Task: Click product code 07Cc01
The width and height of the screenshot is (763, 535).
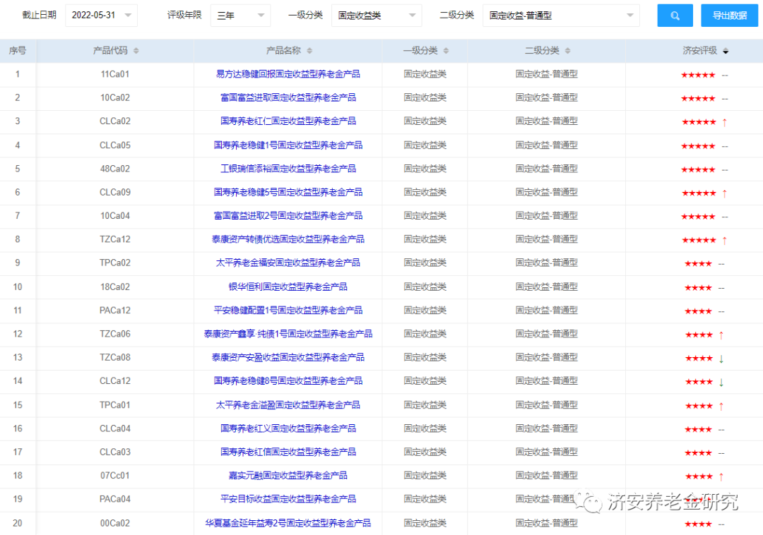Action: 115,475
